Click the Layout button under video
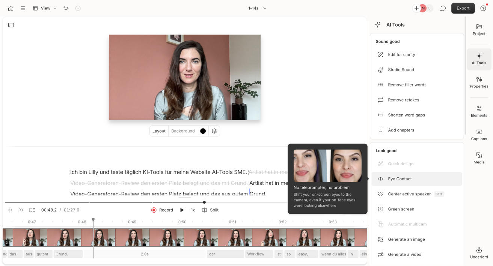Viewport: 493px width, 266px height. (159, 131)
